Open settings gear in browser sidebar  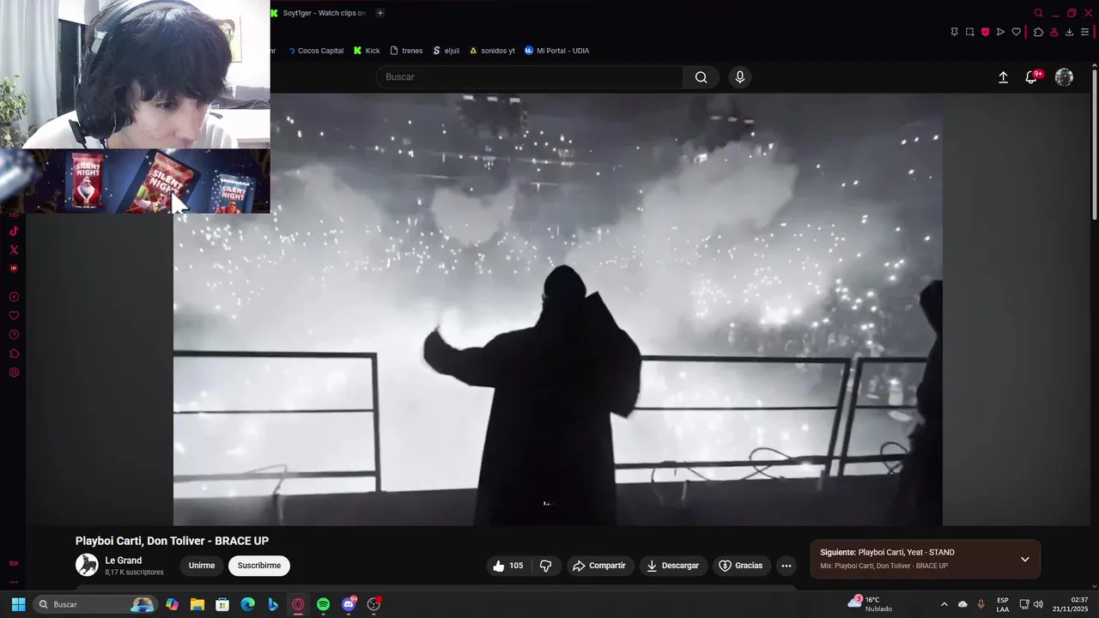click(14, 373)
